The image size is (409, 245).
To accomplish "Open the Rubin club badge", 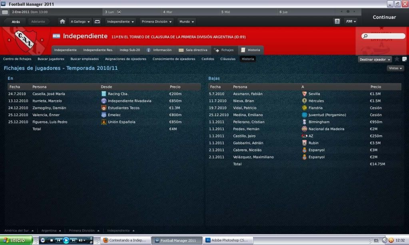I will coord(304,143).
